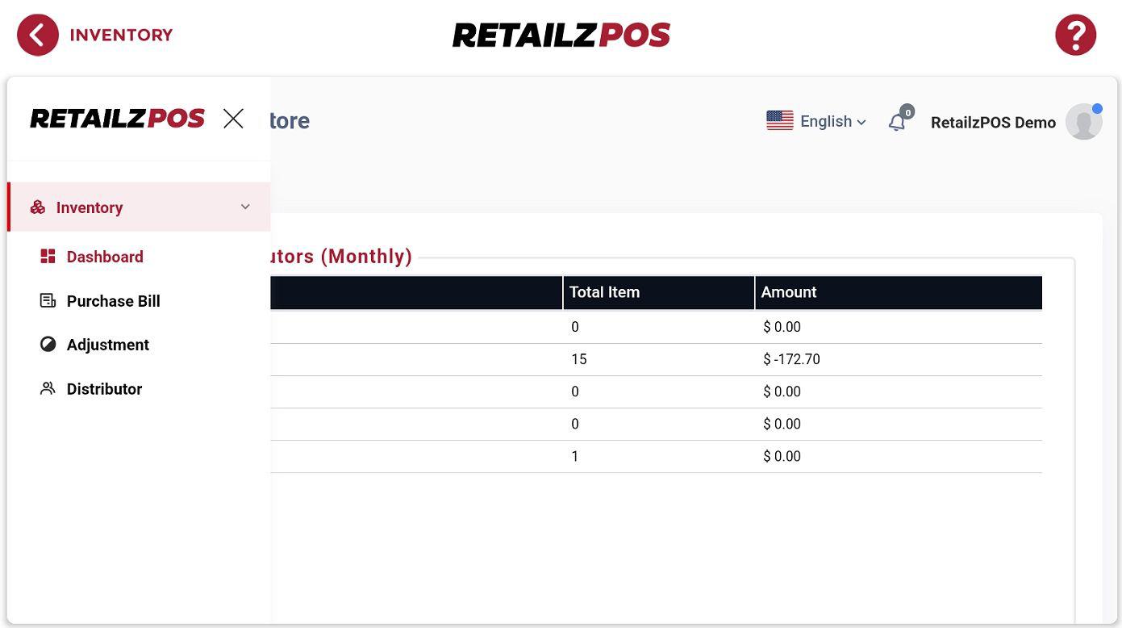Click the Inventory boxes icon in sidebar

38,207
